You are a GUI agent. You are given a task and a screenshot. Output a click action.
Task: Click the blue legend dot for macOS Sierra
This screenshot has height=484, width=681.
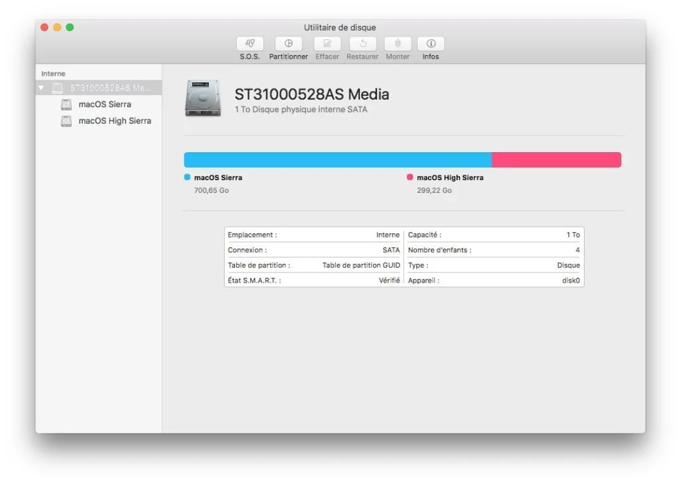tap(187, 177)
